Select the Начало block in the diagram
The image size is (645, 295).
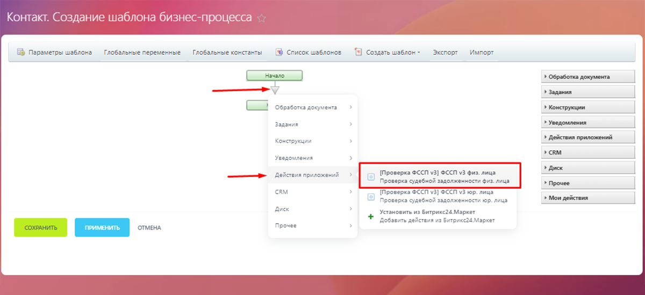[275, 76]
